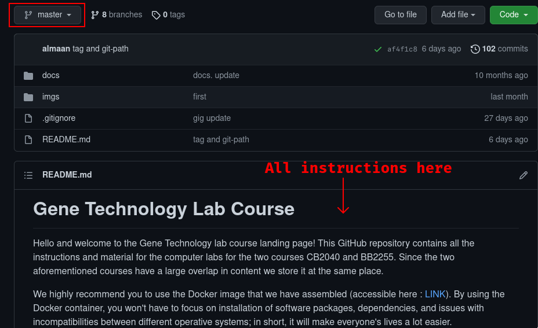This screenshot has width=538, height=328.
Task: Click the .gitignore file icon
Action: 28,119
